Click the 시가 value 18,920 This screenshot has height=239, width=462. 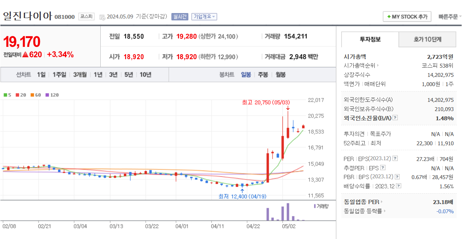[x=134, y=57]
